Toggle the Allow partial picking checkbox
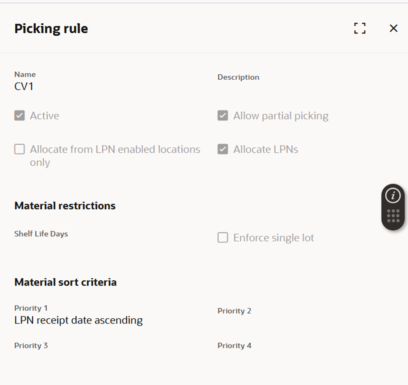This screenshot has width=408, height=385. tap(223, 116)
